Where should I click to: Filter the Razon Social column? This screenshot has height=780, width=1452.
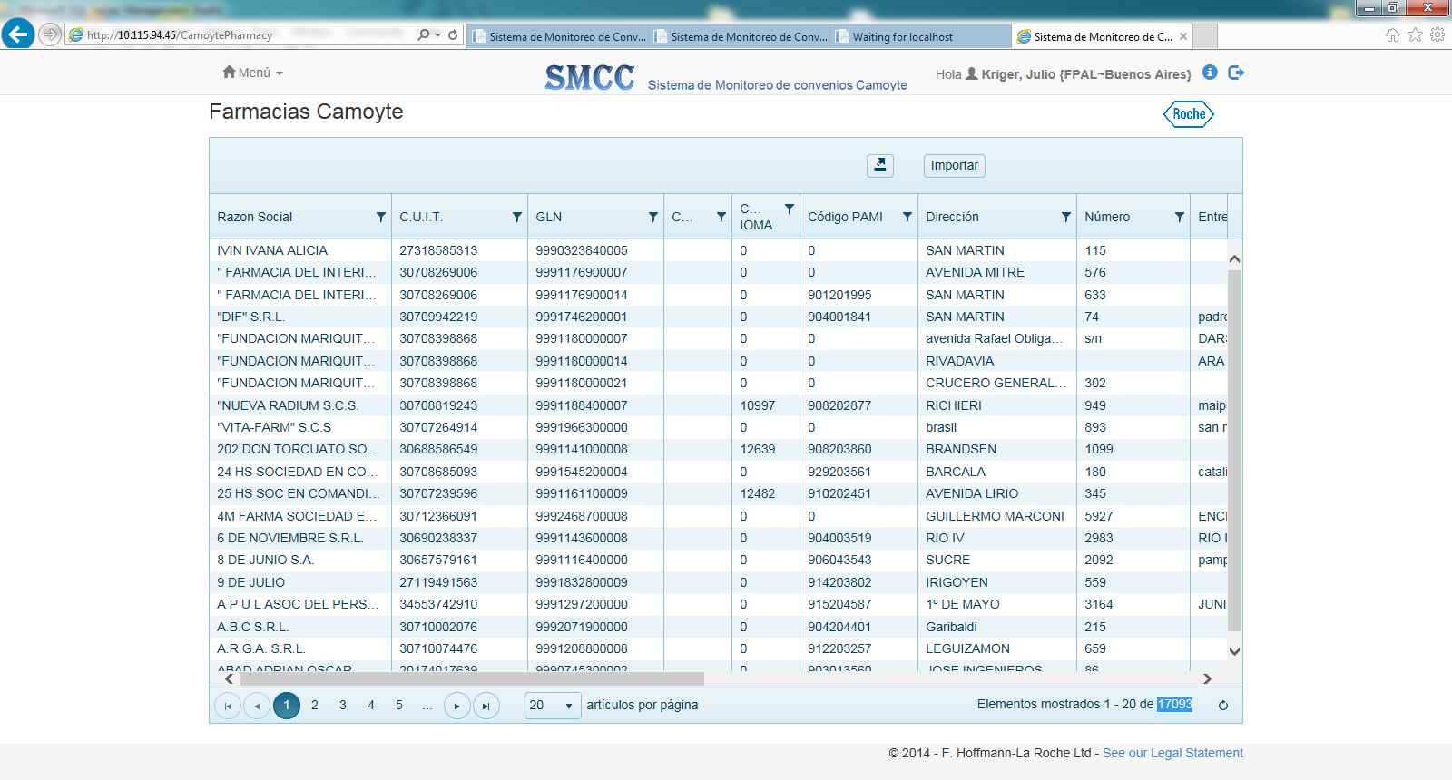tap(381, 217)
